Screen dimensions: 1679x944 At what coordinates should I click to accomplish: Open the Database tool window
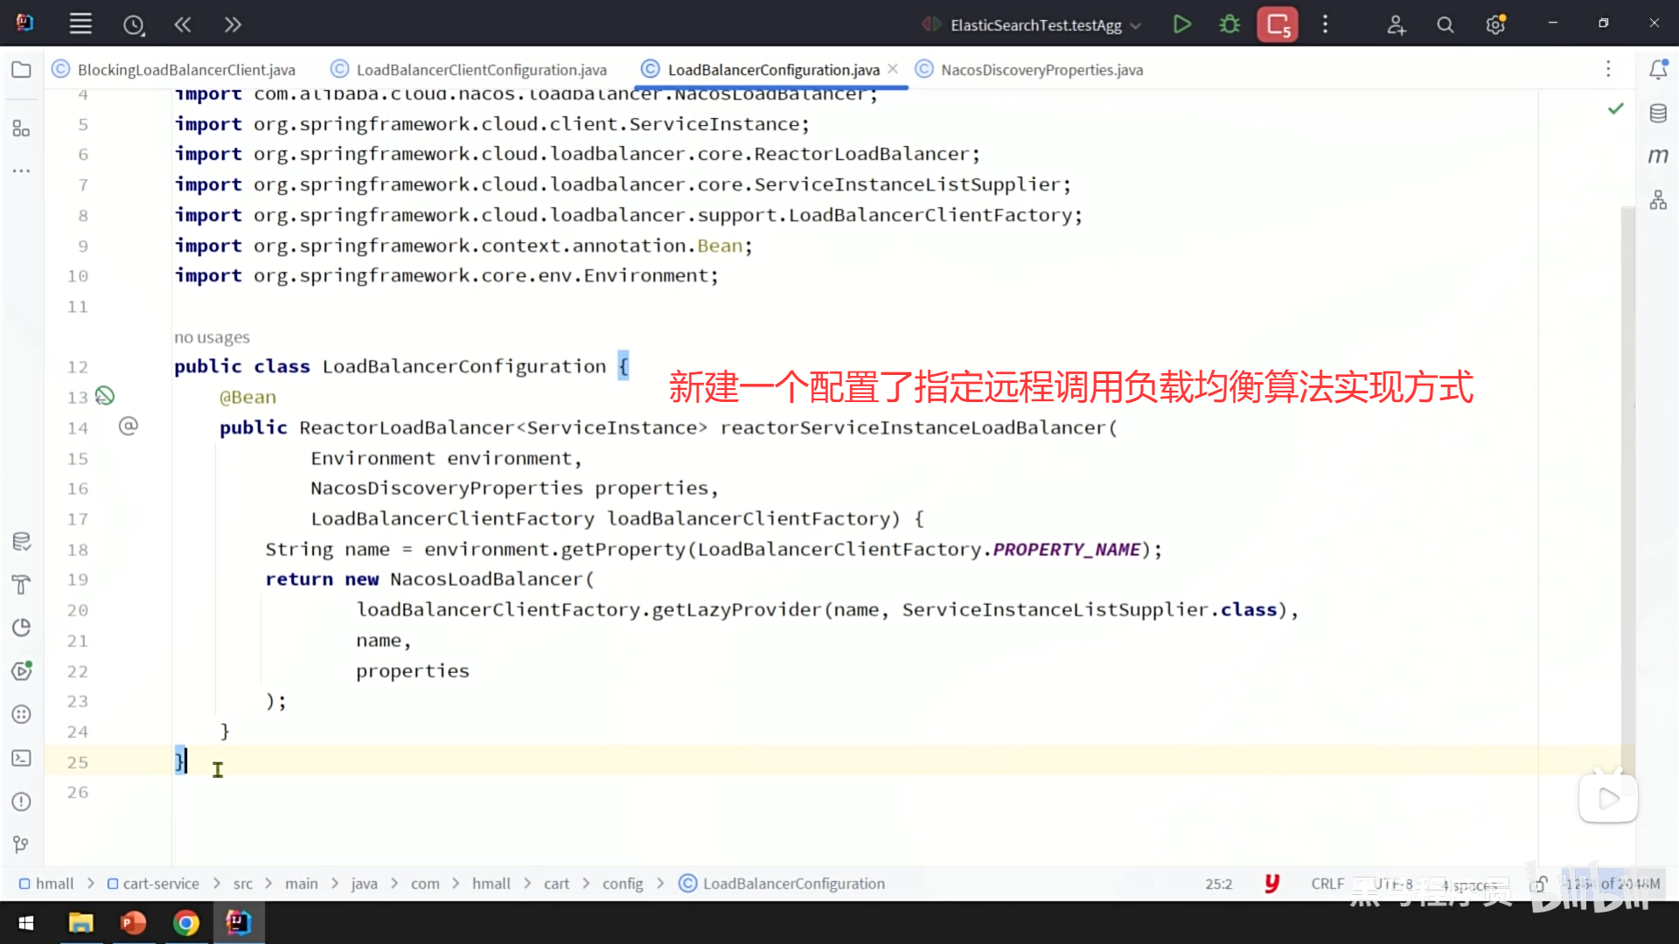click(1658, 113)
